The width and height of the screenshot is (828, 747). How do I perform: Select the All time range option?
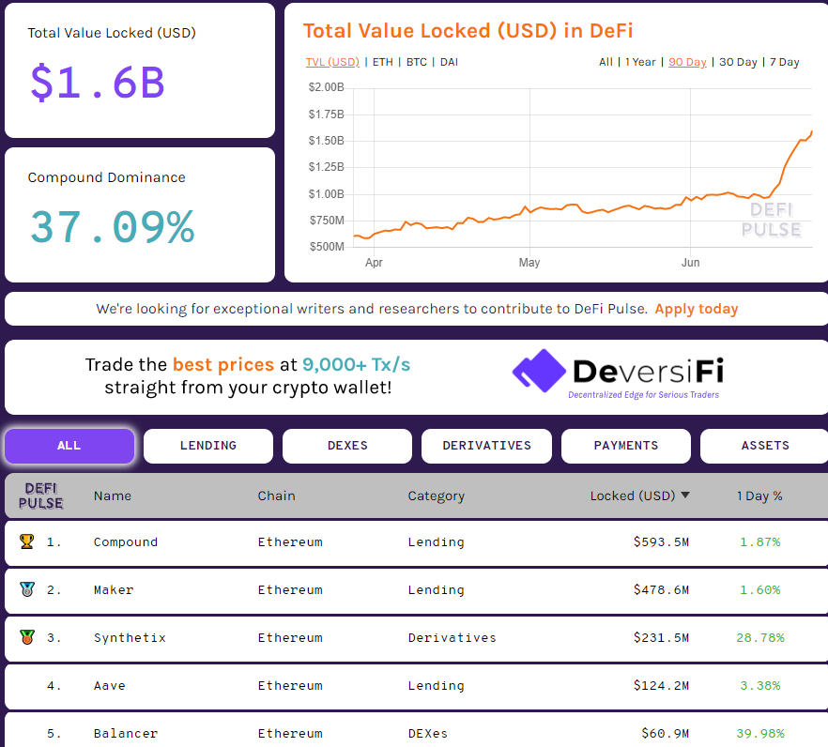click(606, 62)
